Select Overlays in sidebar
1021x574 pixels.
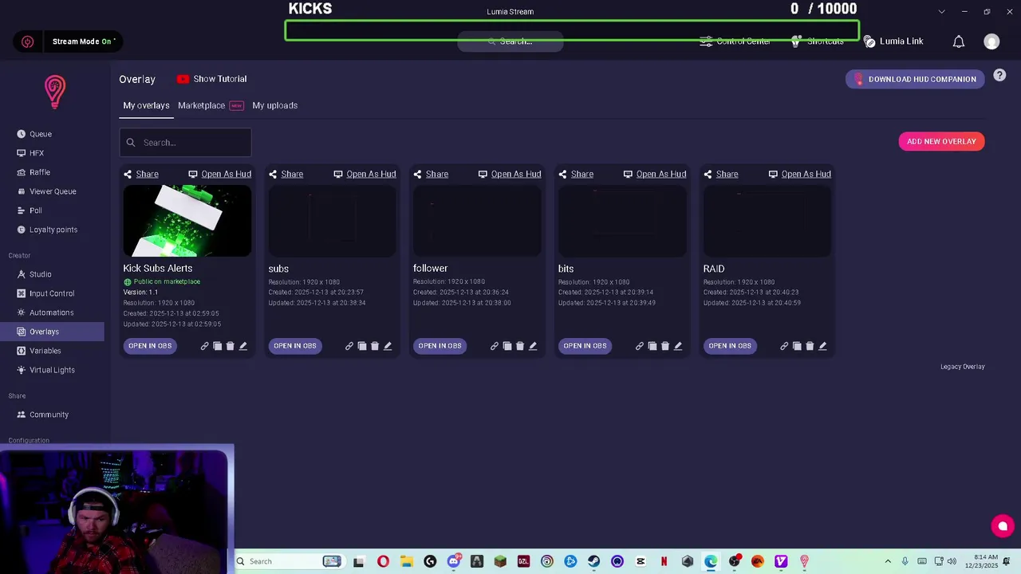(x=52, y=332)
